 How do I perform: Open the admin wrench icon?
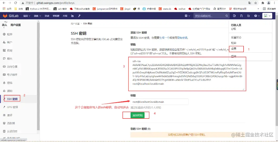(79, 16)
